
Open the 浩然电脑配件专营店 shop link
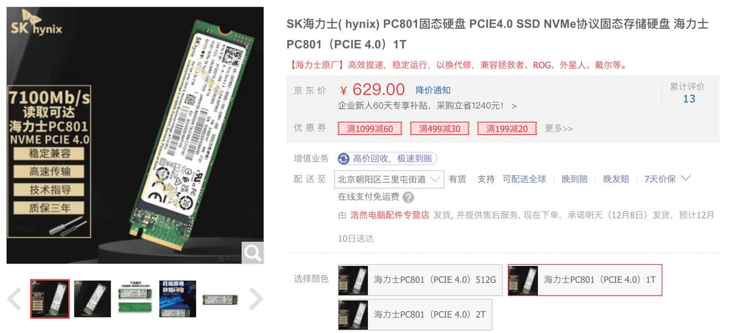coord(390,215)
